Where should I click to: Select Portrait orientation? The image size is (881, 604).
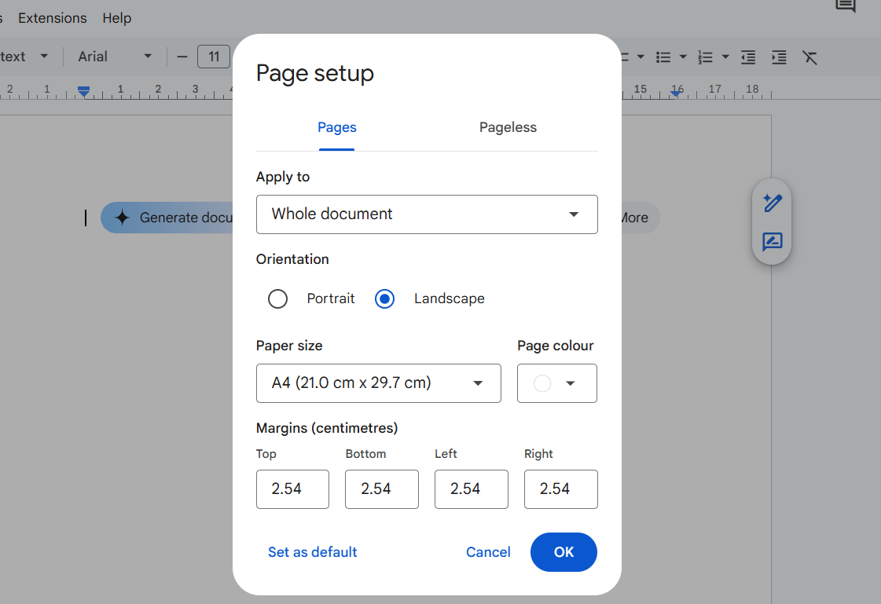(277, 298)
